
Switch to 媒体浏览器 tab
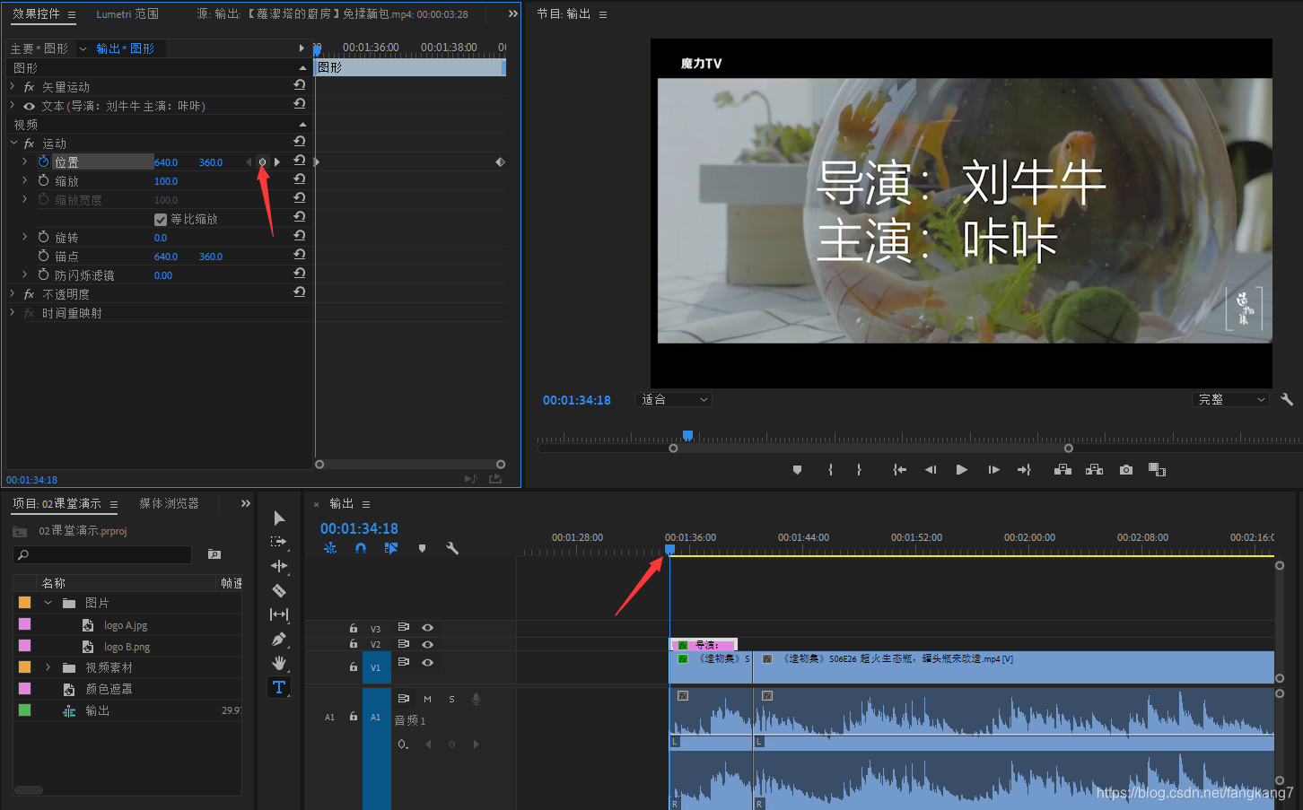tap(169, 503)
